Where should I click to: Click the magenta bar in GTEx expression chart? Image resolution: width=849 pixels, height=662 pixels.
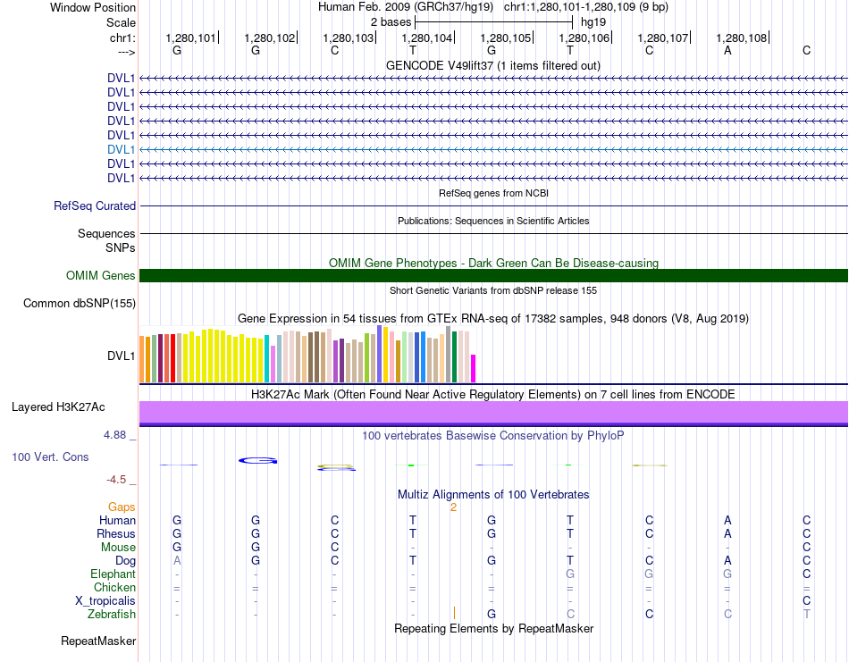point(474,367)
